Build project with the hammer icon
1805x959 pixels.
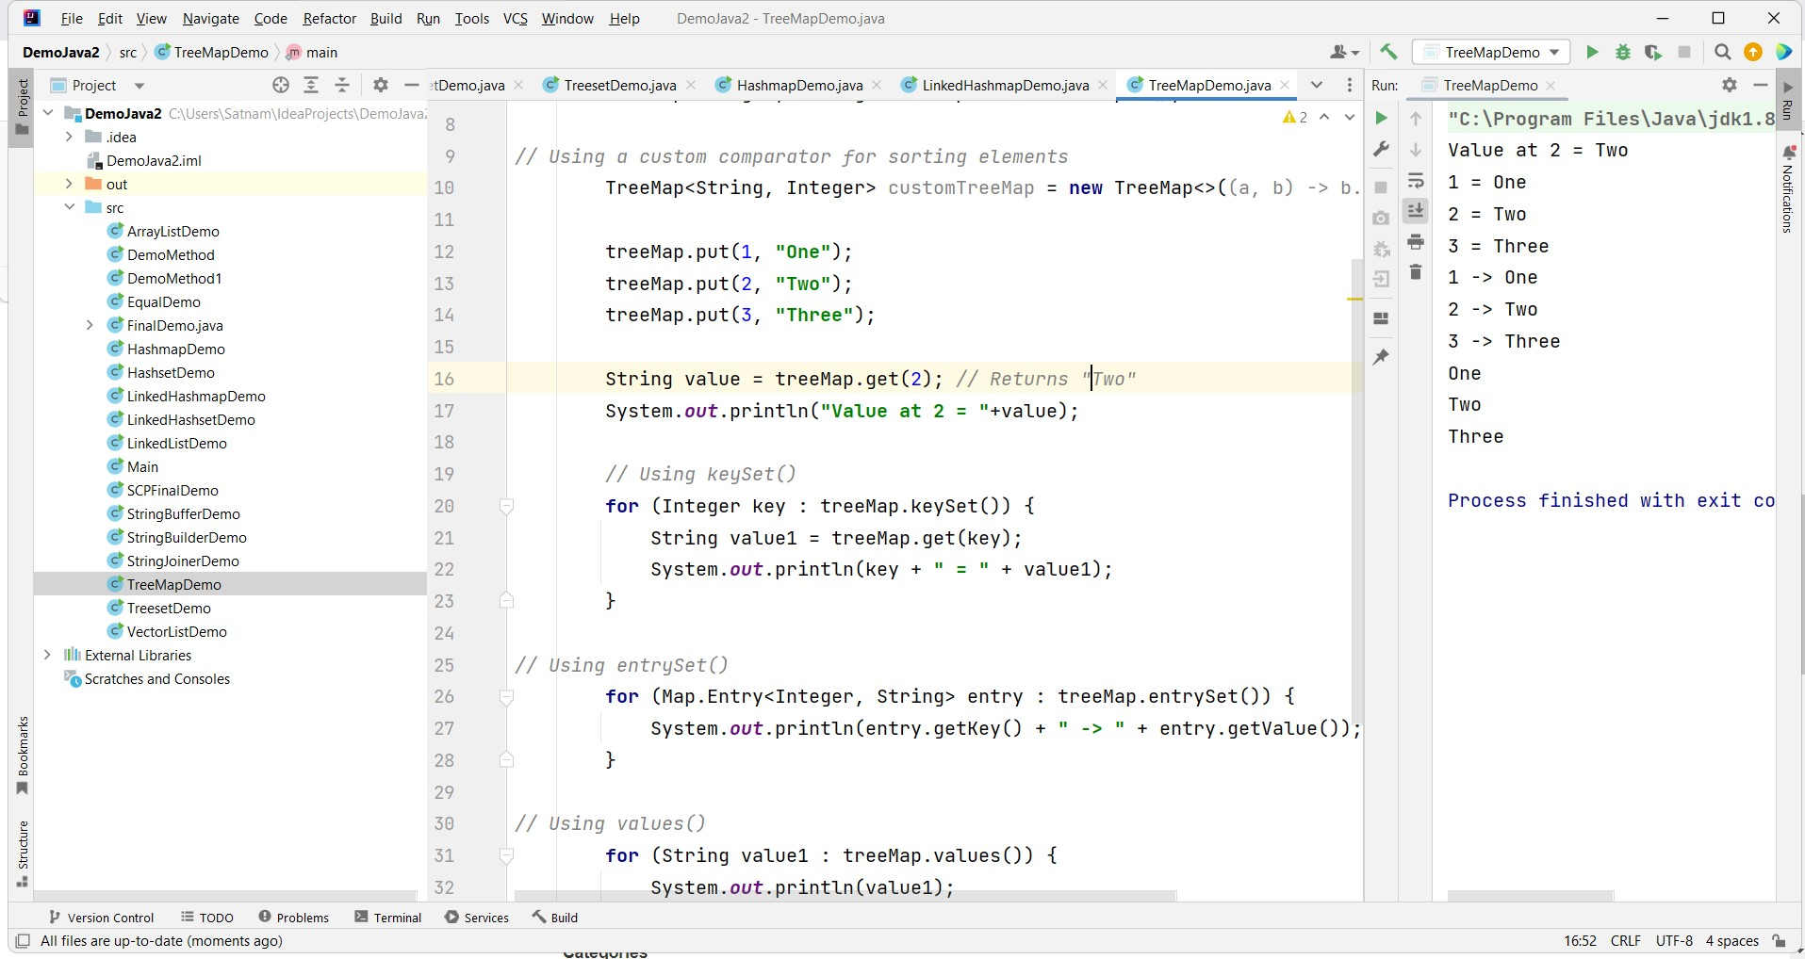pyautogui.click(x=1388, y=53)
